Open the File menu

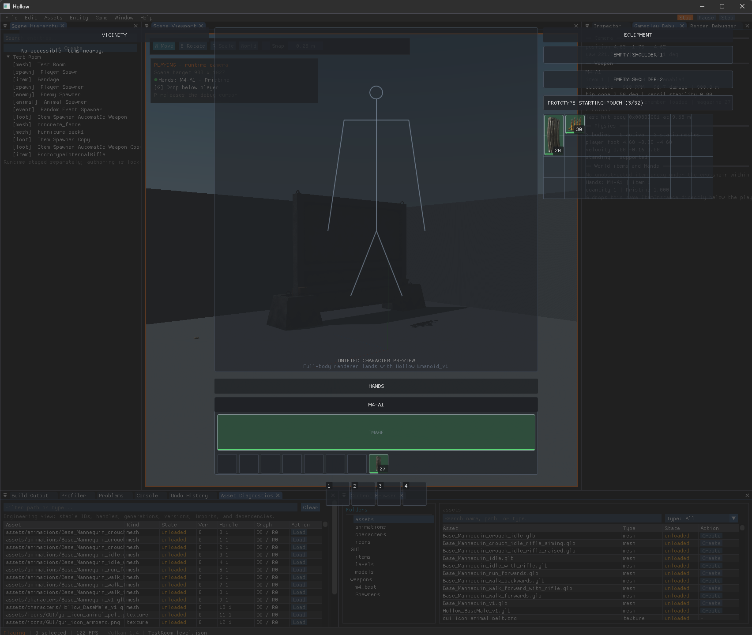(x=11, y=18)
